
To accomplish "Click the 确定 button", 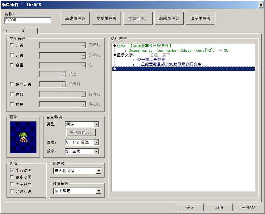I will coord(190,208).
